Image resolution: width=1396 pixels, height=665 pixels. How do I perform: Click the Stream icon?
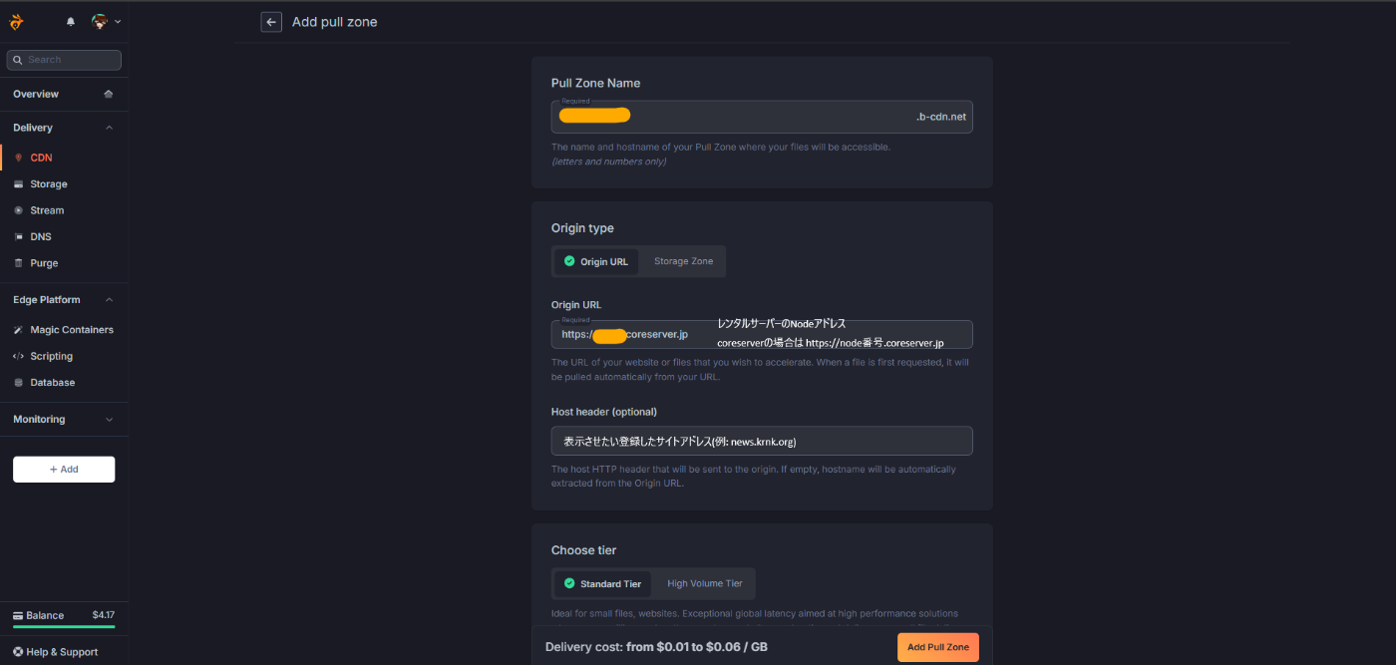(18, 210)
